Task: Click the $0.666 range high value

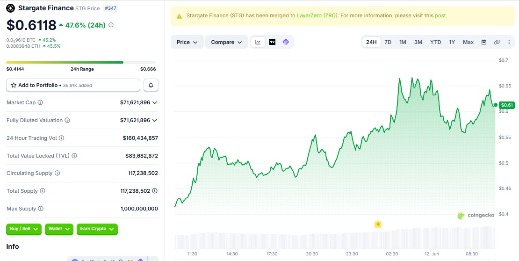Action: (148, 69)
